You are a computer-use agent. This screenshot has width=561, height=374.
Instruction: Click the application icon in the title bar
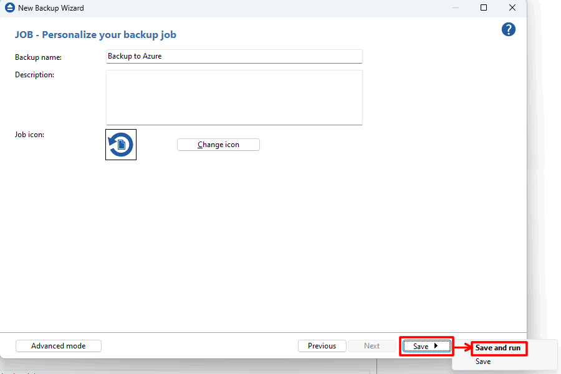tap(9, 7)
